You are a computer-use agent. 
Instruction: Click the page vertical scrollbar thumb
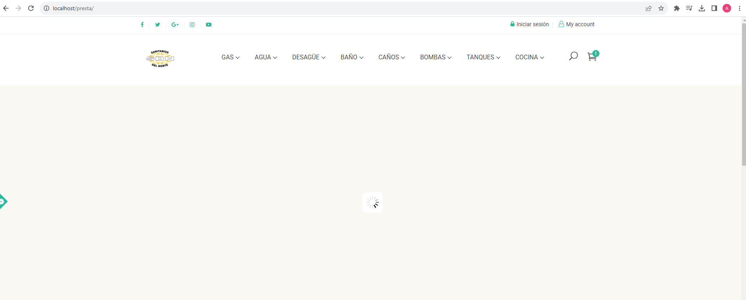pos(744,95)
